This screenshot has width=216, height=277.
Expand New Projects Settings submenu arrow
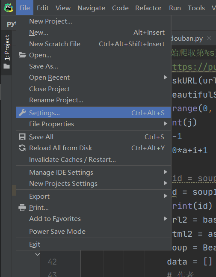tap(166, 183)
